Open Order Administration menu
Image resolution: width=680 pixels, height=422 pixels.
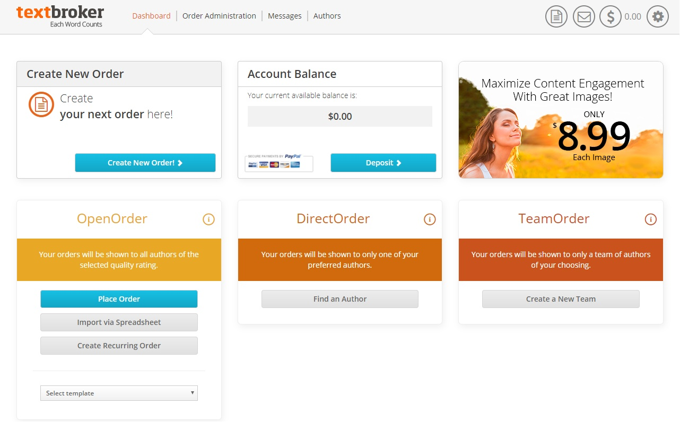click(219, 16)
